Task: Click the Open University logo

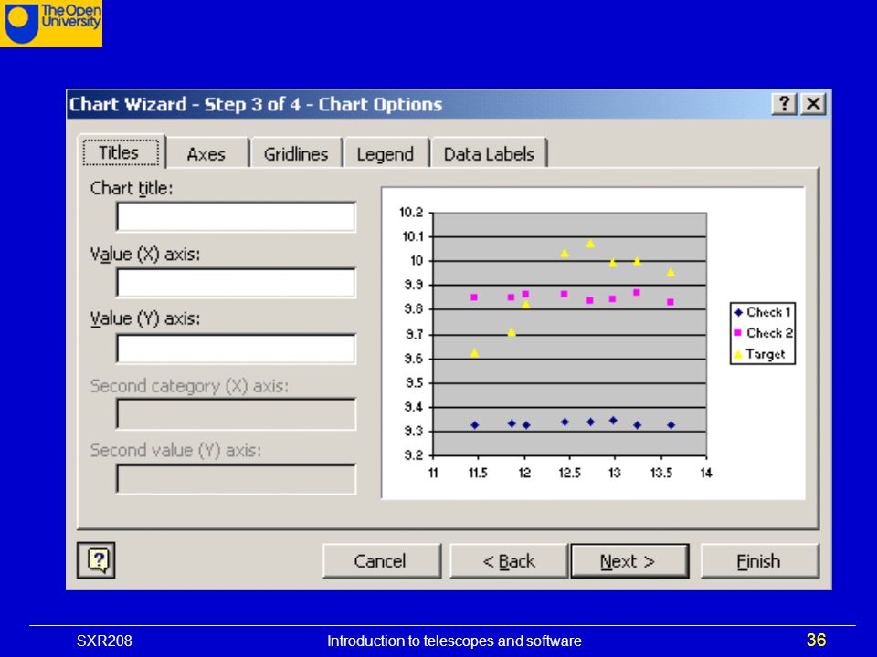Action: click(x=51, y=24)
